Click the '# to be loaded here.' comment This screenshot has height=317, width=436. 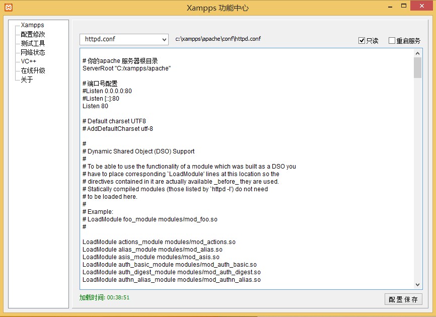pyautogui.click(x=110, y=197)
